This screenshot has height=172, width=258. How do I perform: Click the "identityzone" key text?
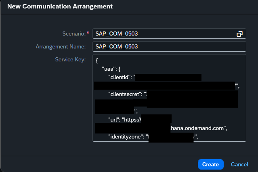pos(126,136)
